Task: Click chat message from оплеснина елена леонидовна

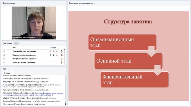Action: (26, 78)
